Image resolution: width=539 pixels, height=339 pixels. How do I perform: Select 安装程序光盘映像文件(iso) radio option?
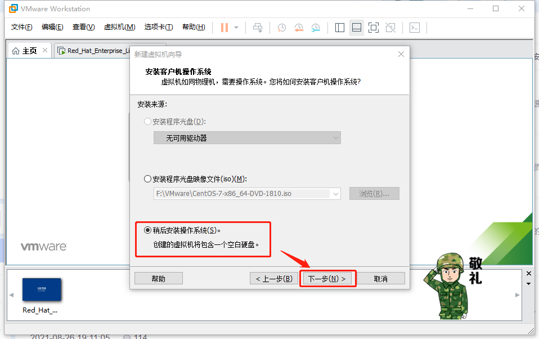click(x=147, y=179)
